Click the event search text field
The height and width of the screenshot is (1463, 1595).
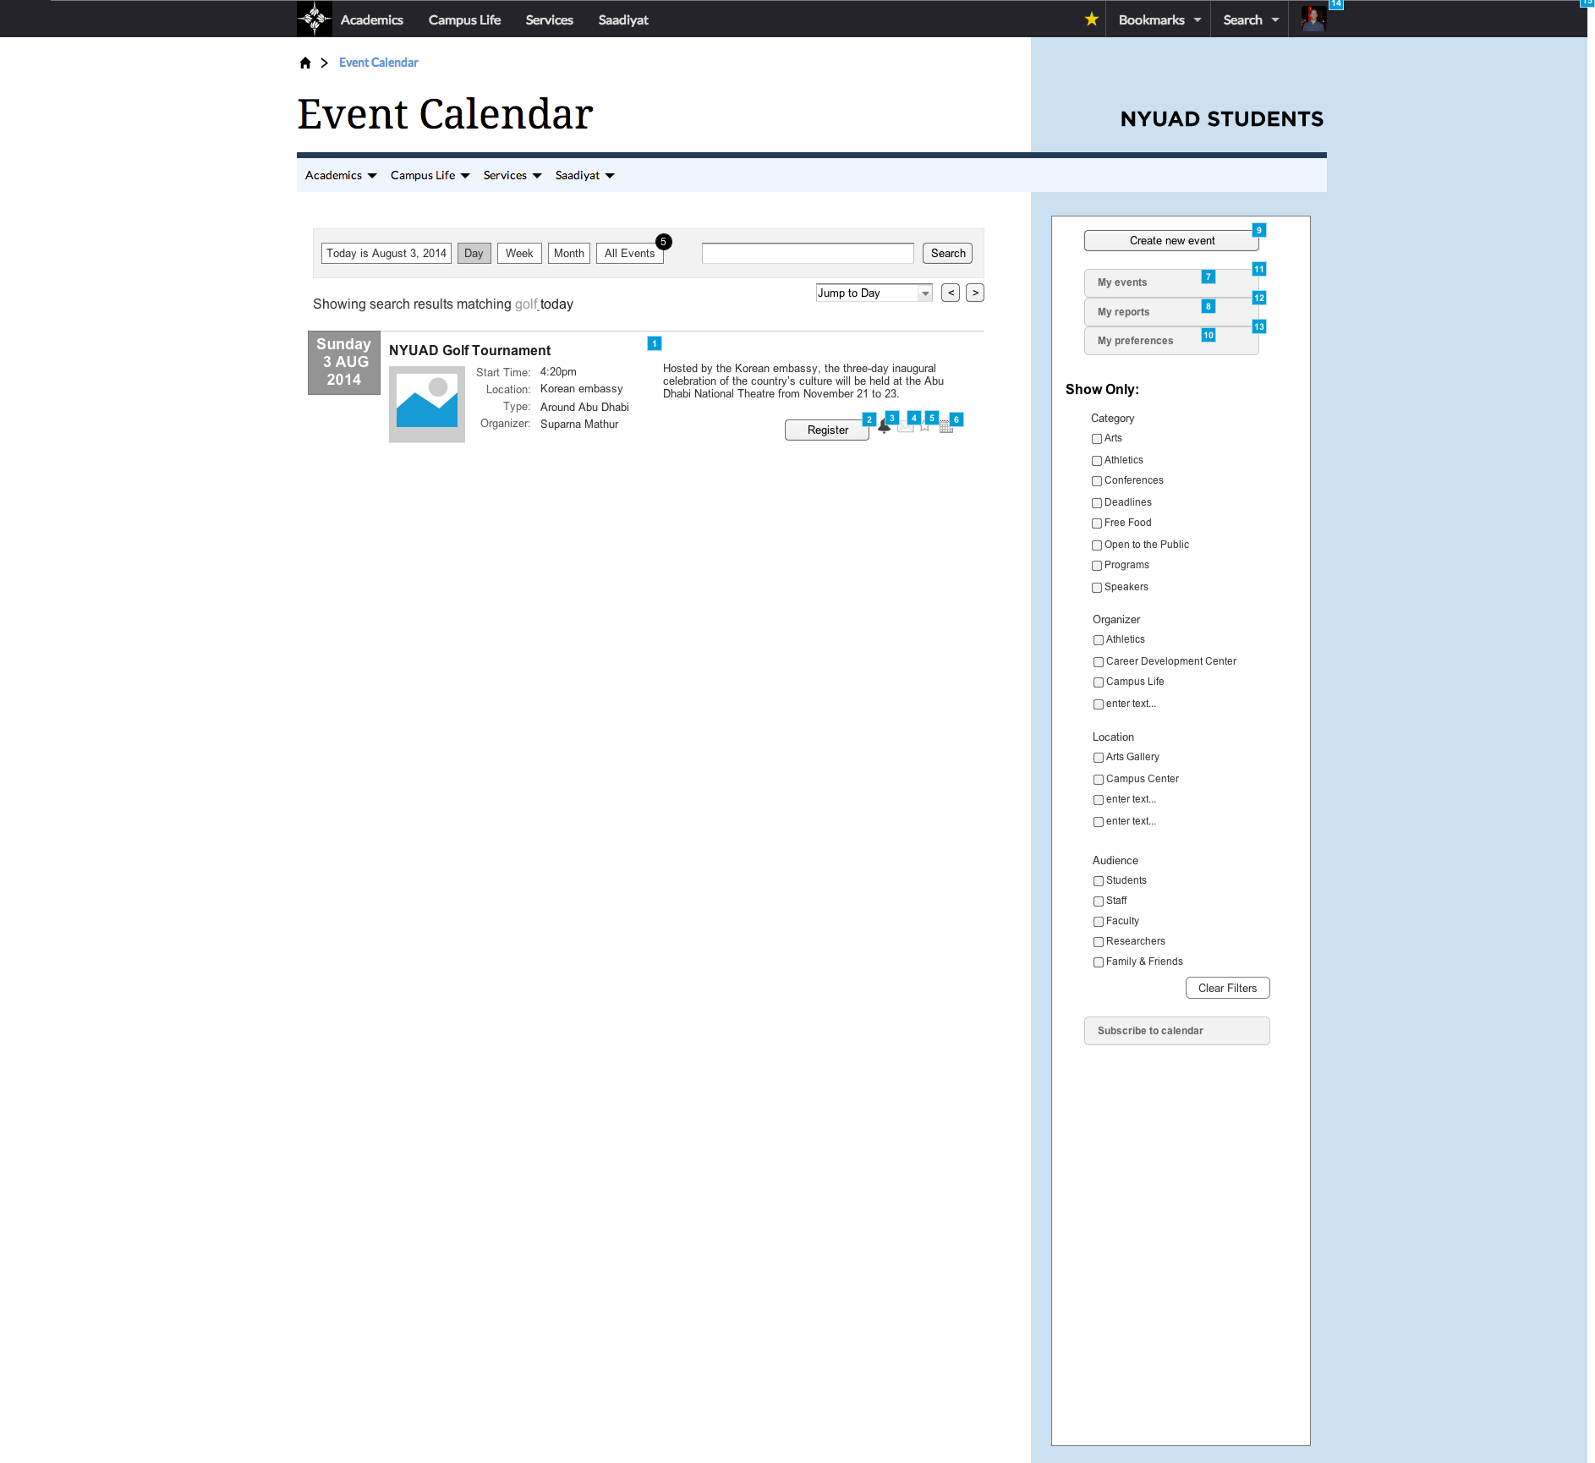click(x=808, y=253)
